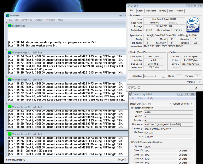Click the CPU-Z title bar icon
This screenshot has height=164, width=203.
129,6
